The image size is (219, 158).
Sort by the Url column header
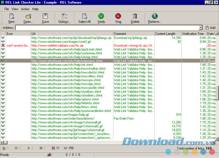coord(72,34)
